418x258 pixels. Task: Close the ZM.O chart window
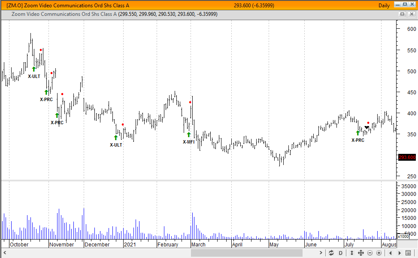(x=412, y=5)
